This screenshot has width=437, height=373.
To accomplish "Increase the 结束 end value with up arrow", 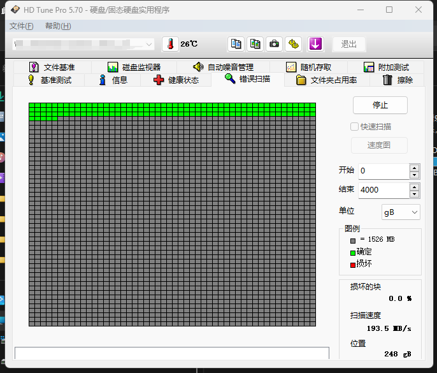I will pyautogui.click(x=415, y=187).
